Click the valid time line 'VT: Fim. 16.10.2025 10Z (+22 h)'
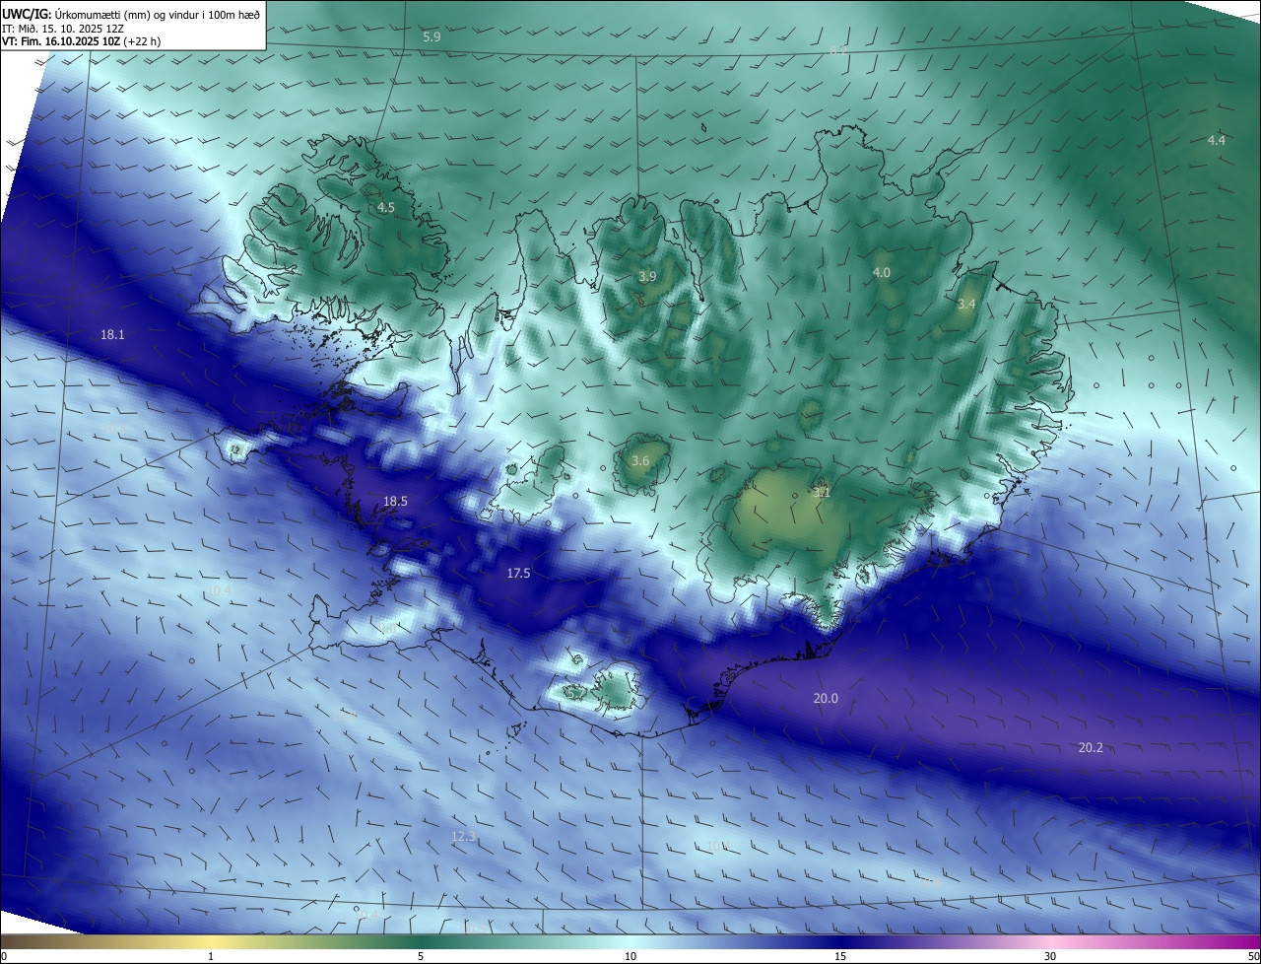The image size is (1261, 964). [x=82, y=42]
